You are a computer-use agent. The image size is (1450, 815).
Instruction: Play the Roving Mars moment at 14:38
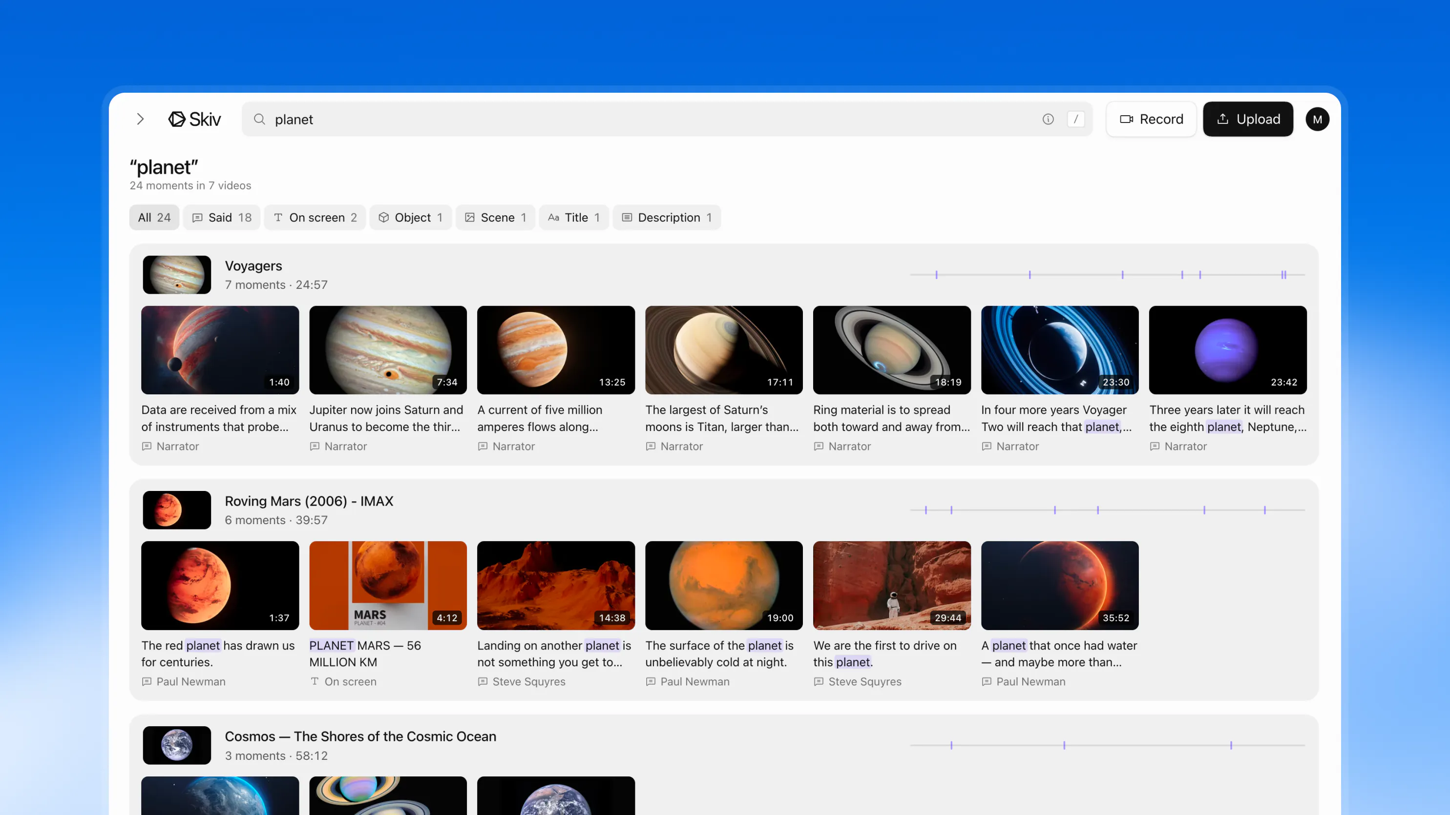(556, 586)
